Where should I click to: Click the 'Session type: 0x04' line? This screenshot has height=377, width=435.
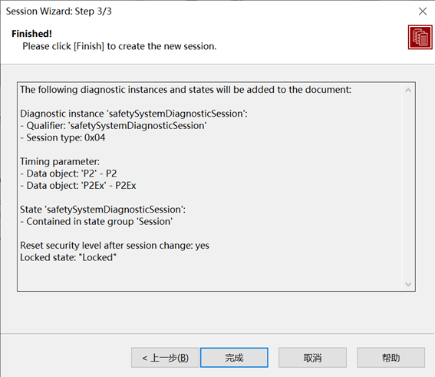[x=63, y=137]
